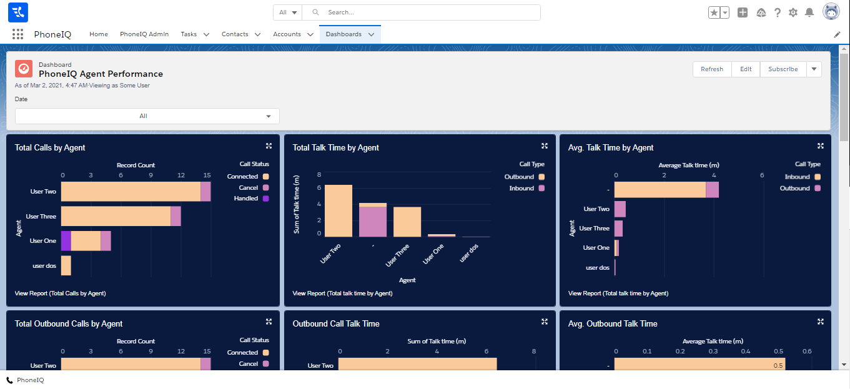Viewport: 850px width, 389px height.
Task: Click the Help question mark icon
Action: (x=778, y=12)
